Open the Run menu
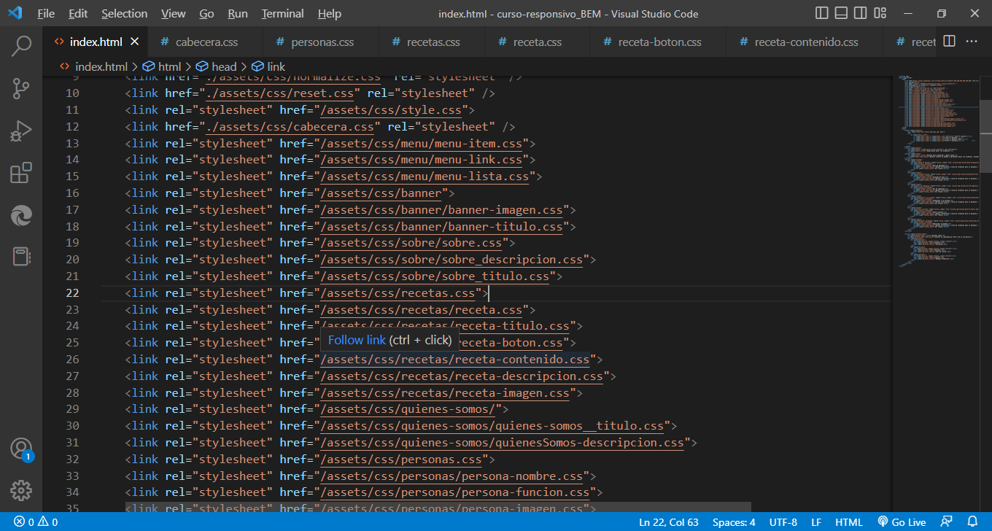Screen dimensions: 992x531 (x=238, y=14)
